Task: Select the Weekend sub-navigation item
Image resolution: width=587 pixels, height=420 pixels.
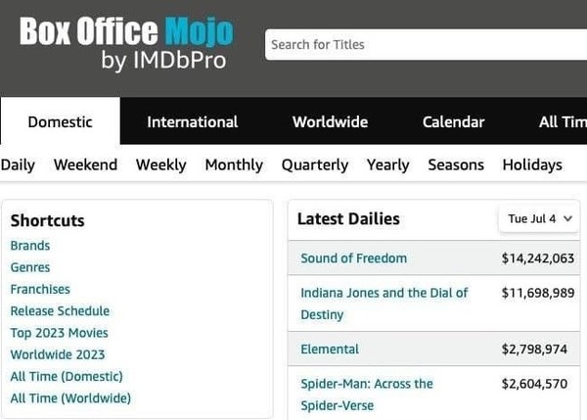Action: point(85,164)
